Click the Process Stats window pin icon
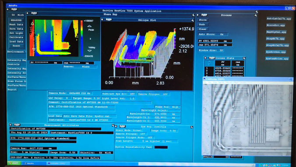296x167 pixels. tap(244, 58)
